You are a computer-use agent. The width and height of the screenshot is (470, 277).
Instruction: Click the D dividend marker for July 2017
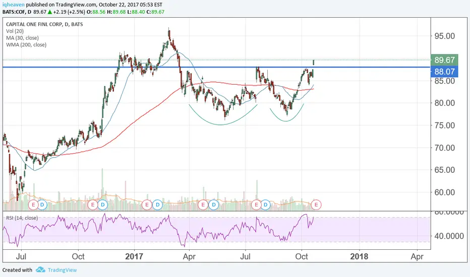tap(266, 205)
